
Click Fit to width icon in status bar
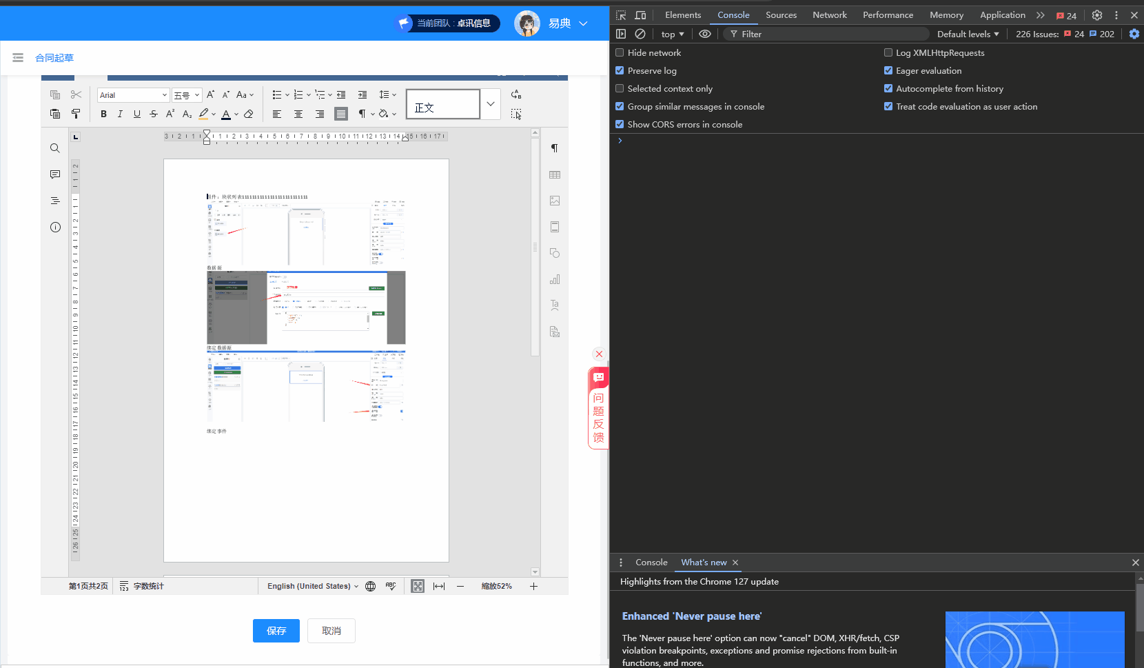coord(439,586)
